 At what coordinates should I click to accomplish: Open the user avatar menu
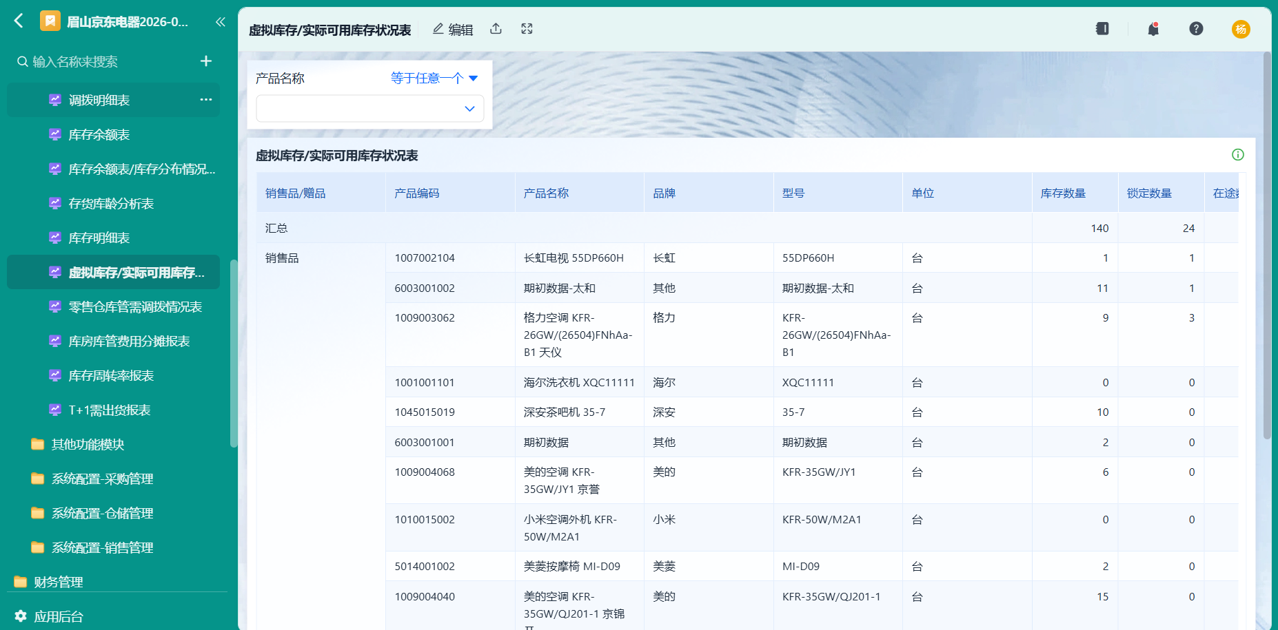tap(1241, 29)
